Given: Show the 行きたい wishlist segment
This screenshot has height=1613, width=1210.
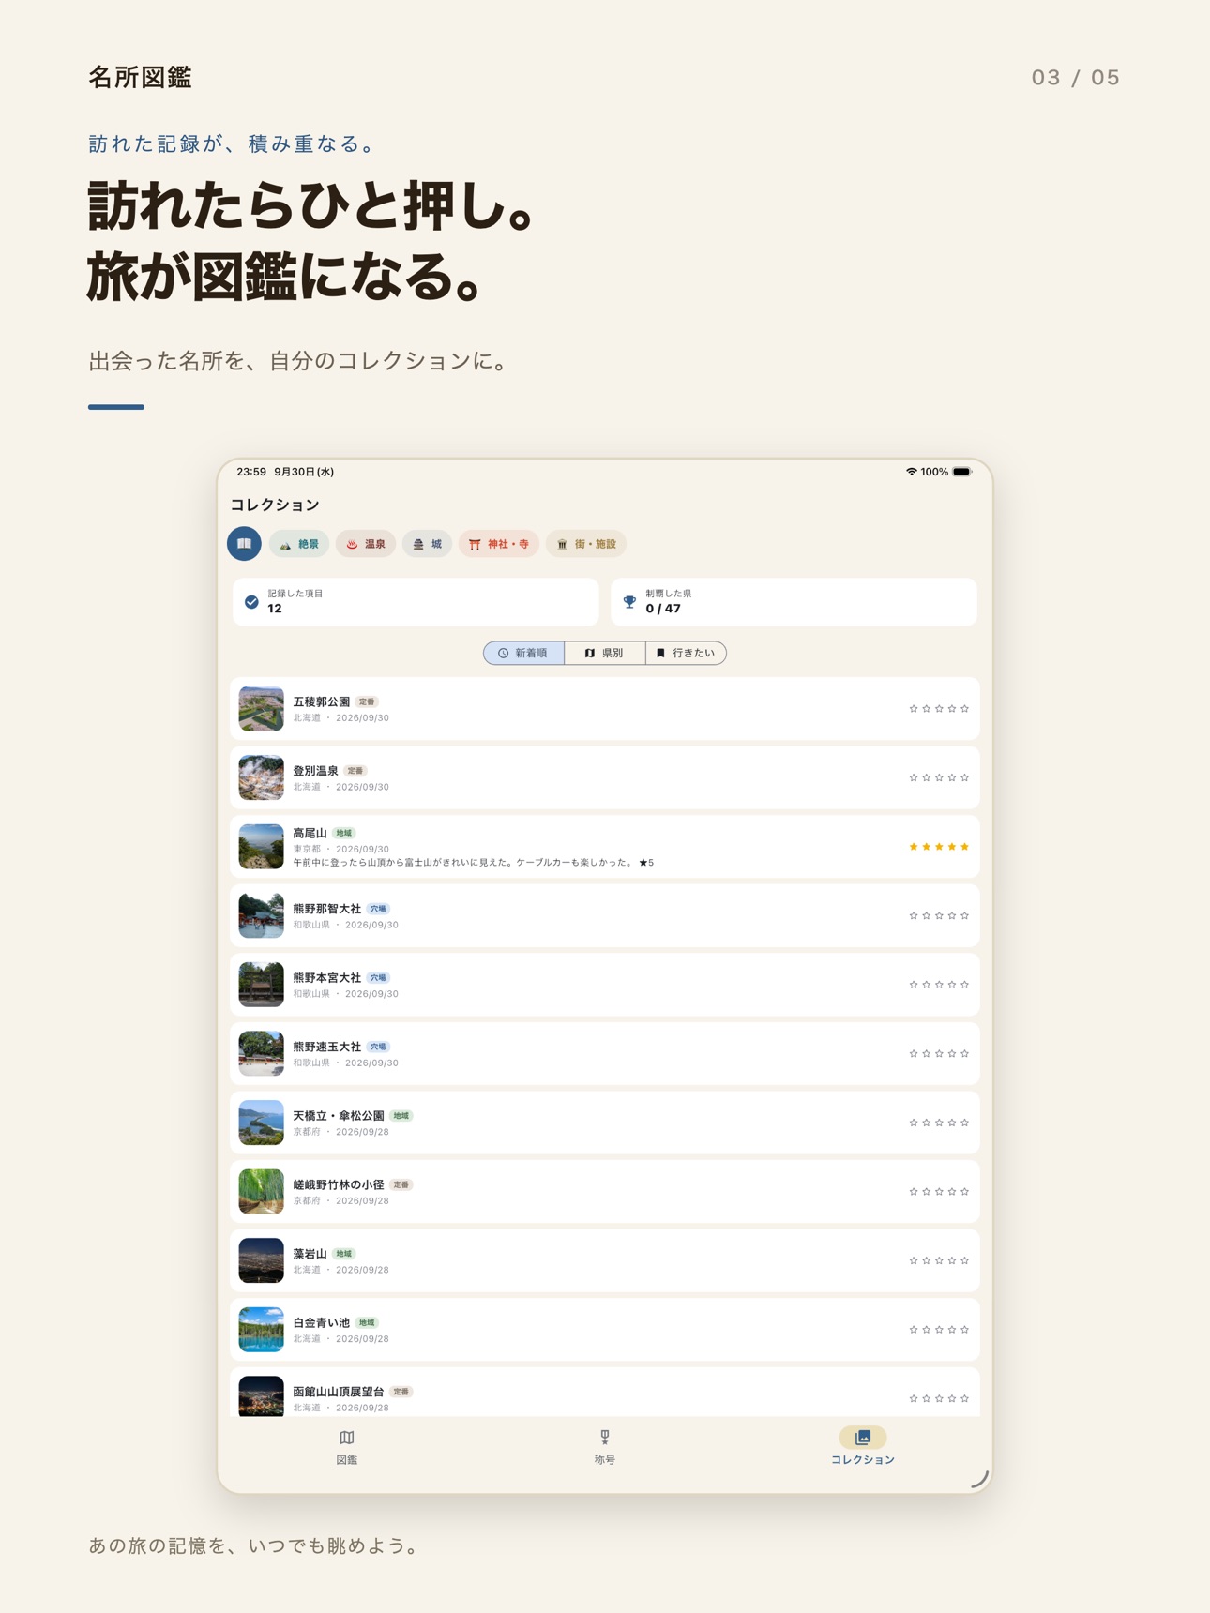Looking at the screenshot, I should click(686, 653).
